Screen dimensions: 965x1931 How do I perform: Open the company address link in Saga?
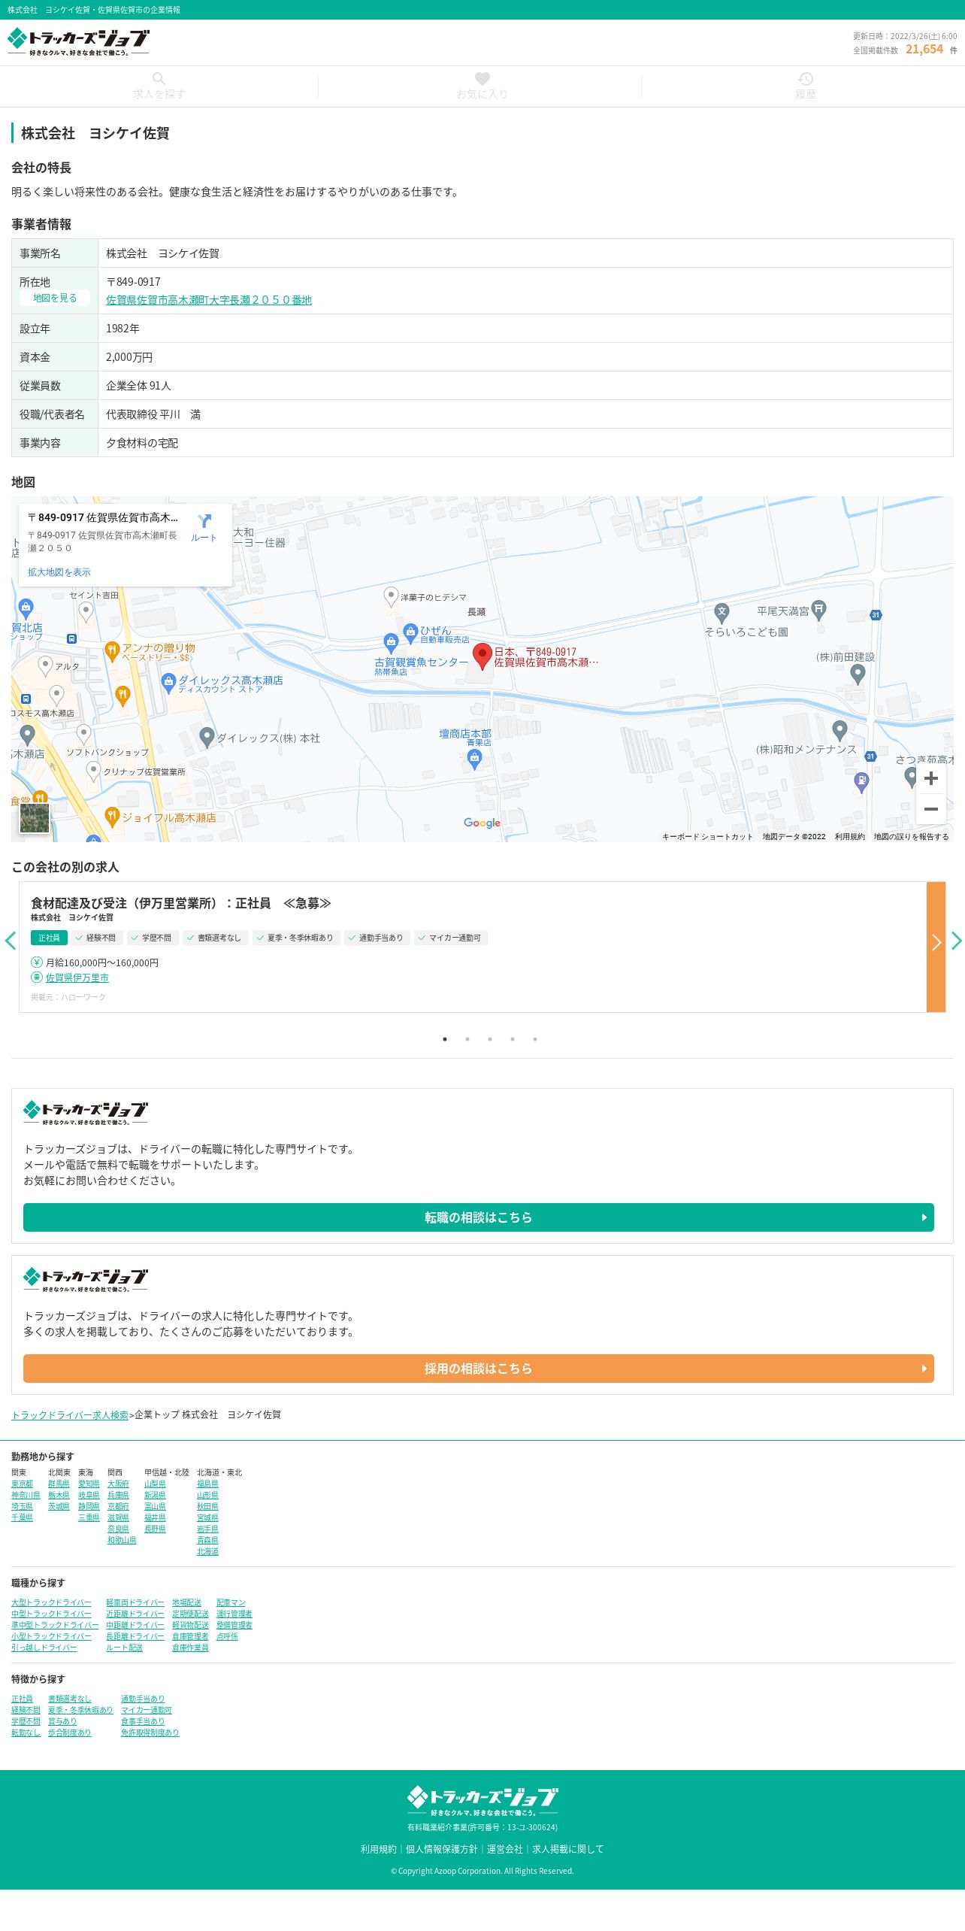coord(209,300)
